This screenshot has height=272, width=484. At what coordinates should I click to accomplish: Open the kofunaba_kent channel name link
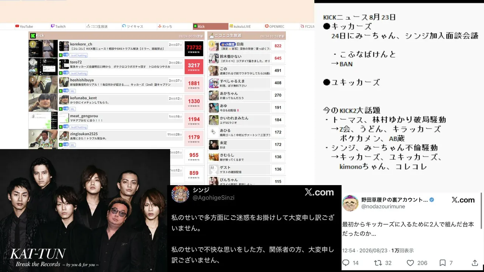pyautogui.click(x=83, y=98)
